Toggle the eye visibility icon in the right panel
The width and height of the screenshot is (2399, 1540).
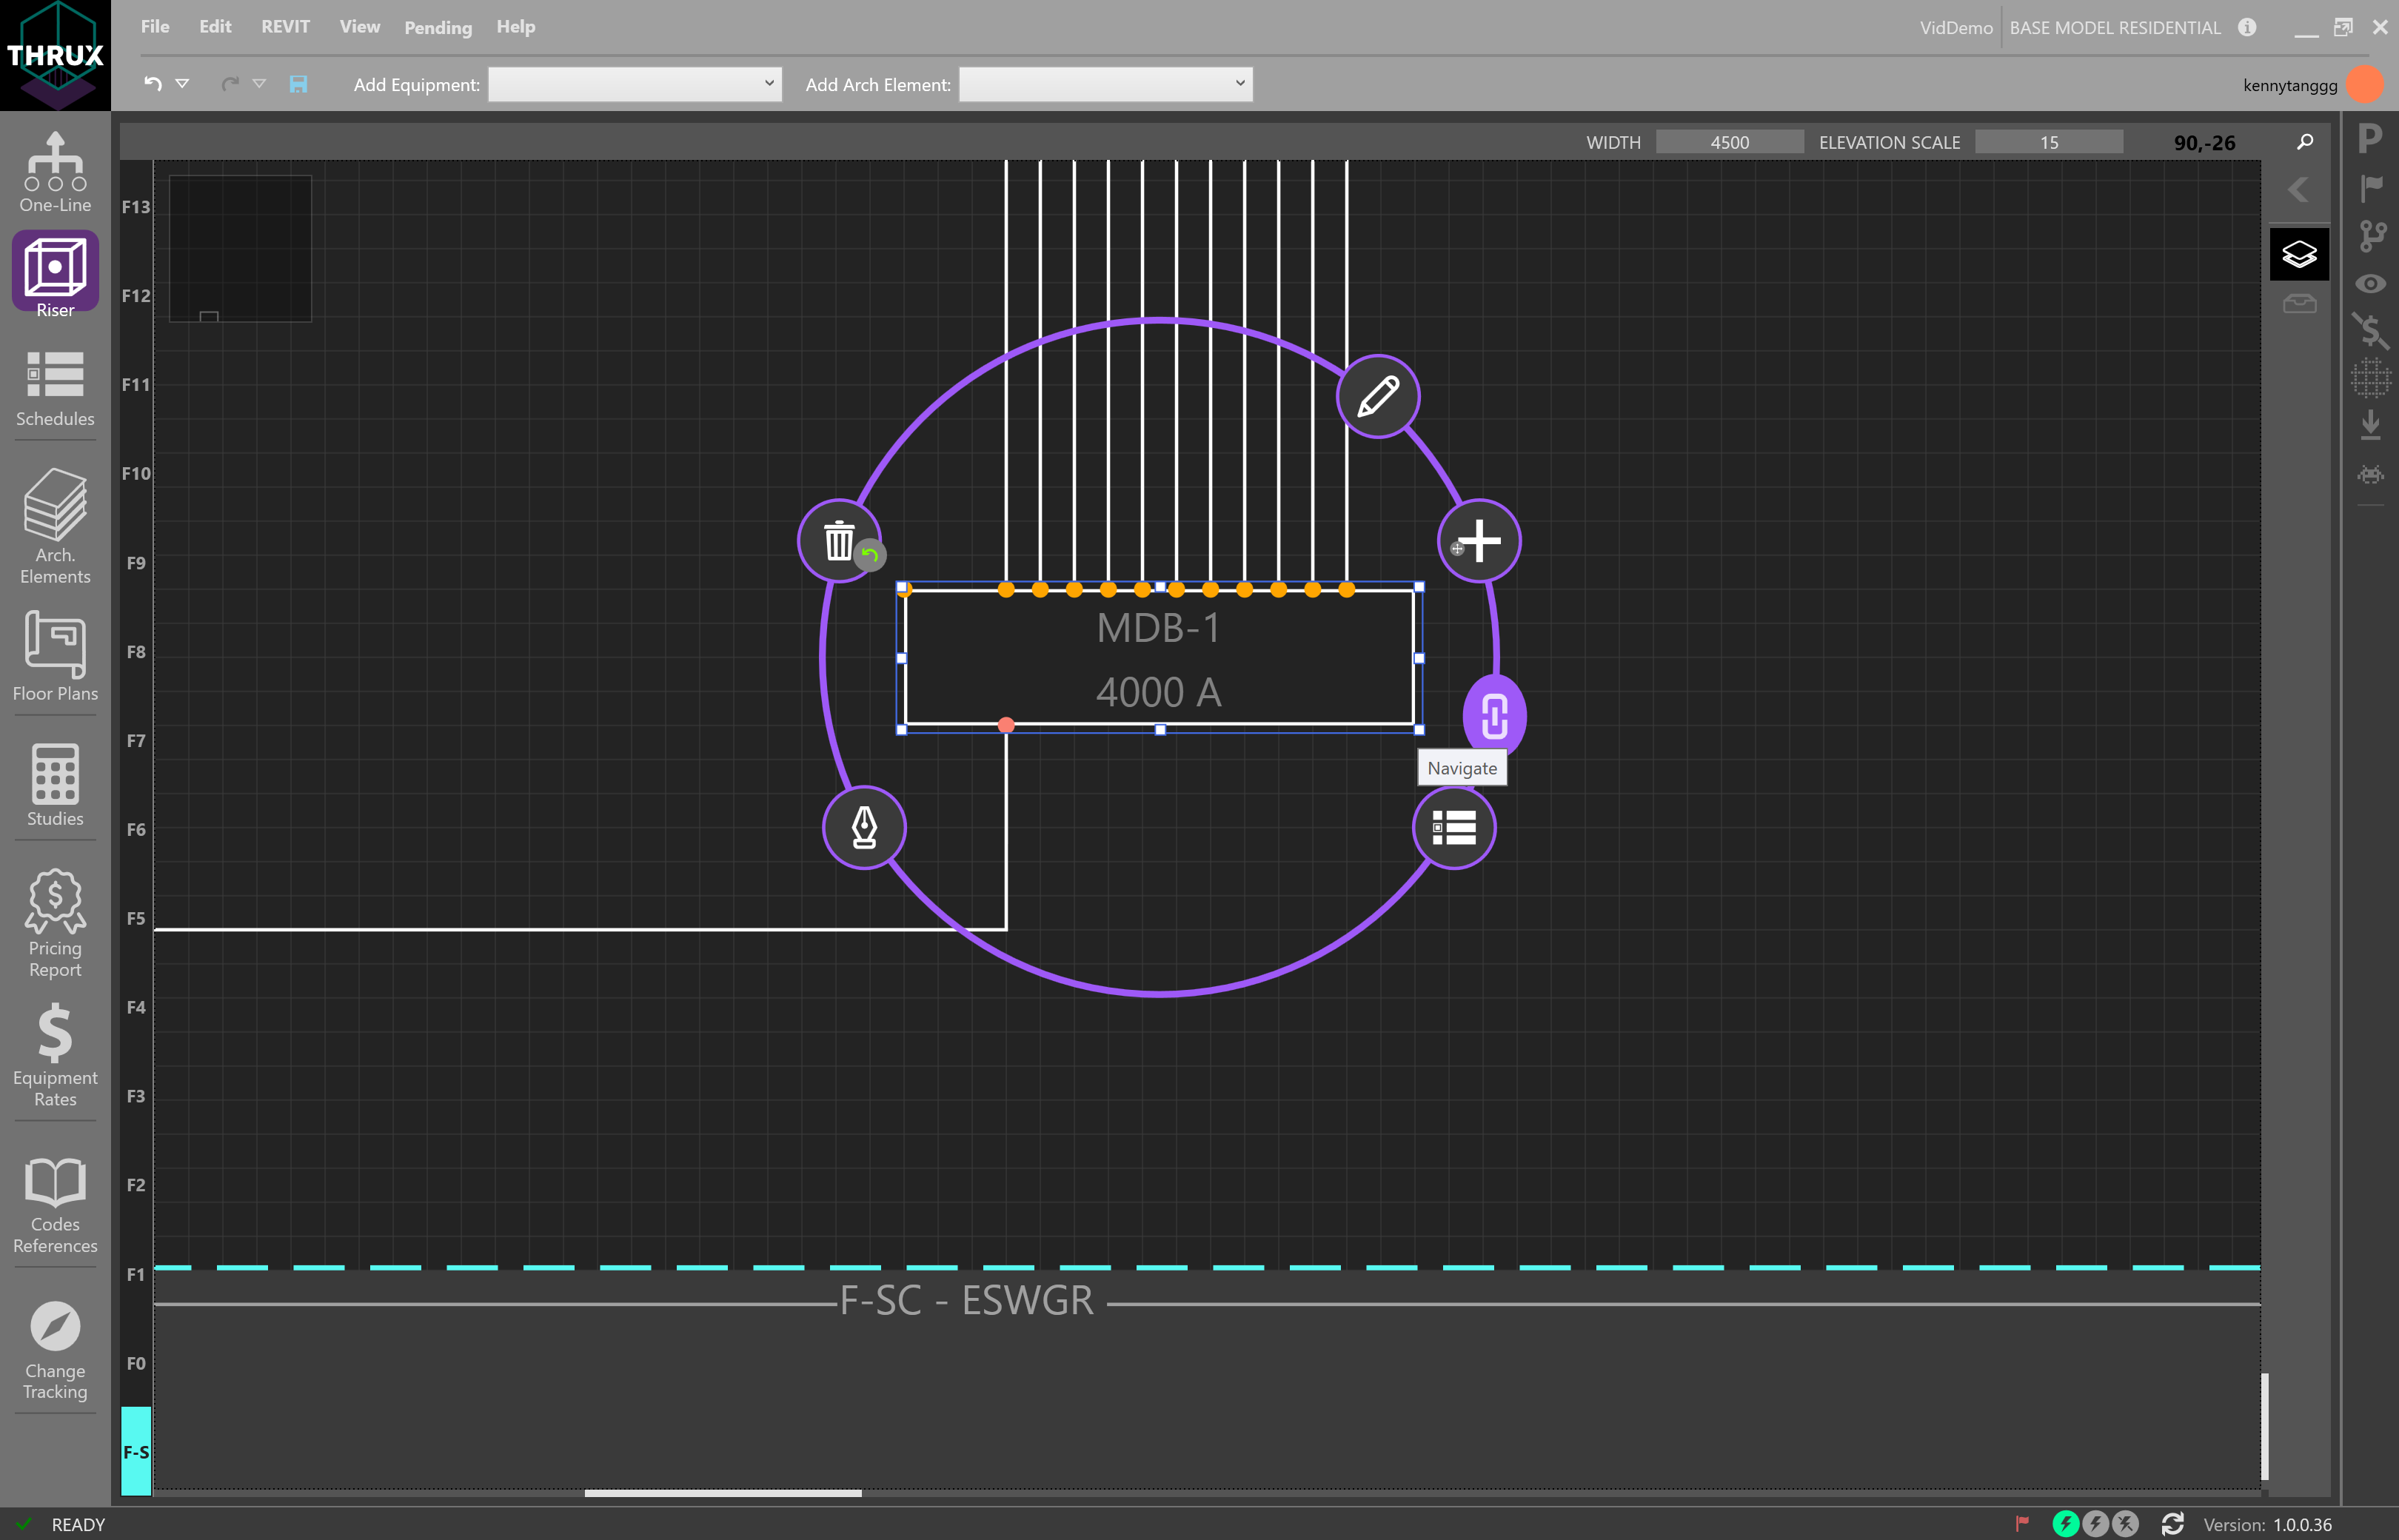2371,284
